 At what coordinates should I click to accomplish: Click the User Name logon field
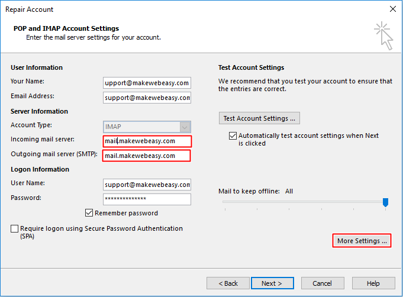click(x=146, y=185)
